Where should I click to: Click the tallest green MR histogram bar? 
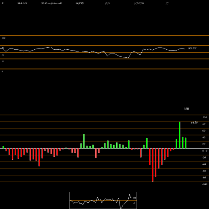pos(180,135)
